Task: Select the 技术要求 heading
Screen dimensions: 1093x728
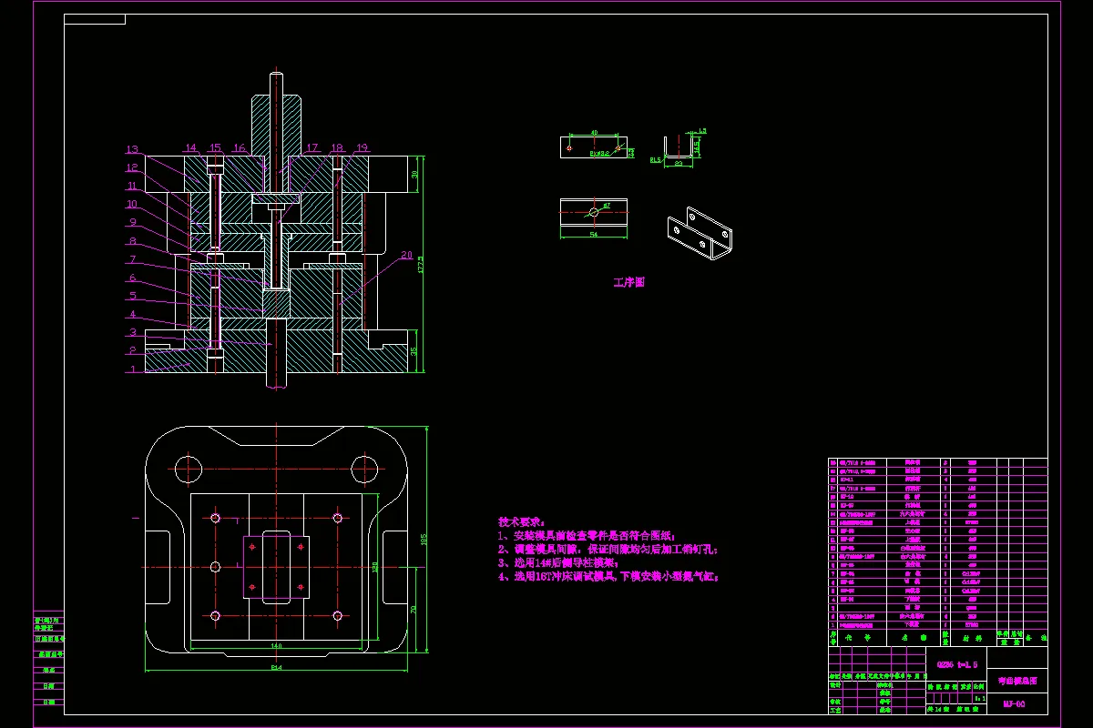Action: (521, 522)
